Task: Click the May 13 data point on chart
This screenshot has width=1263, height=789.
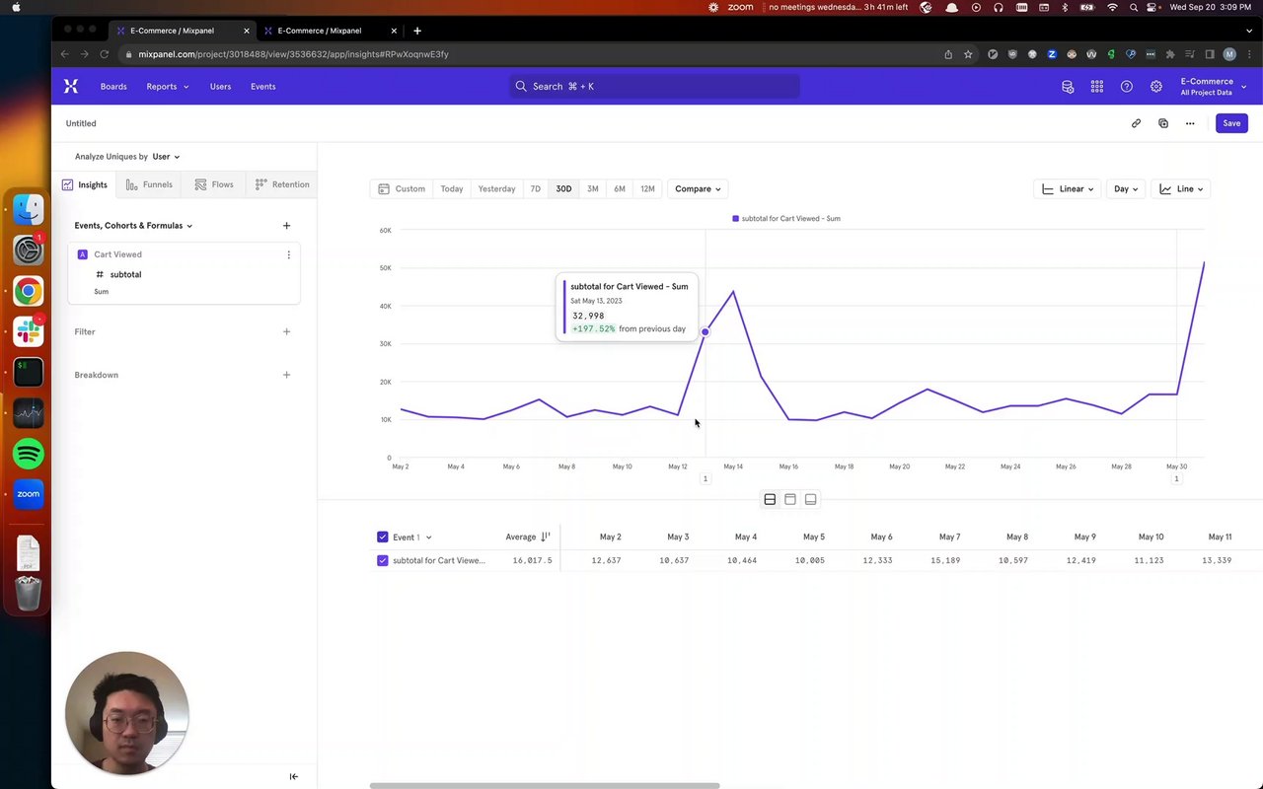Action: pos(706,332)
